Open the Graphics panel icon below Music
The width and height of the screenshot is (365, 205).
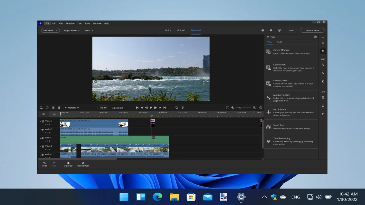coord(323,114)
